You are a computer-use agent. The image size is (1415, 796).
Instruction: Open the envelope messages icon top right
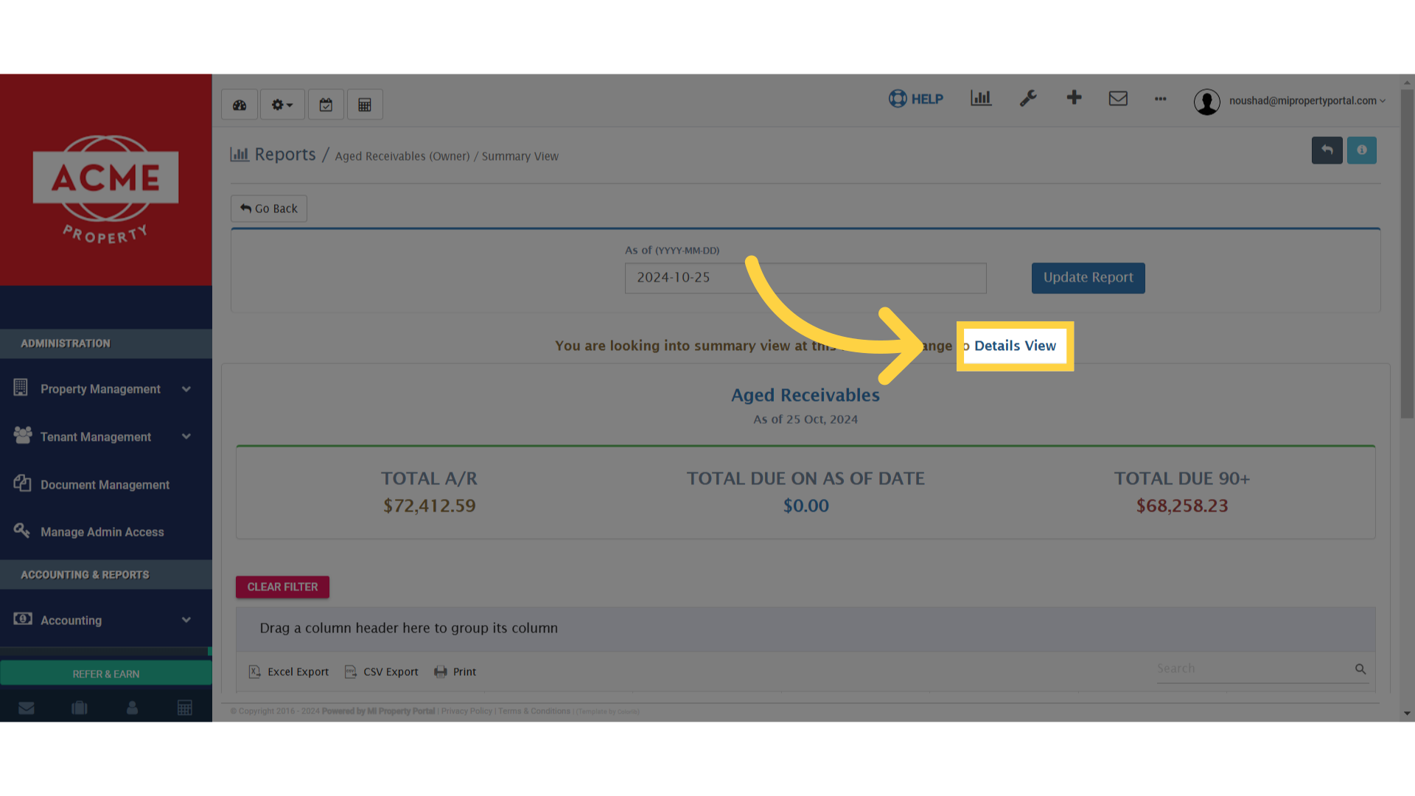click(x=1118, y=98)
